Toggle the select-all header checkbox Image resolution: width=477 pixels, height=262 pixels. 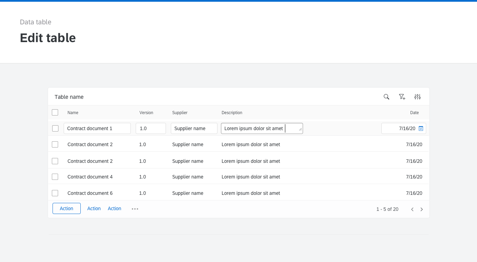click(55, 112)
